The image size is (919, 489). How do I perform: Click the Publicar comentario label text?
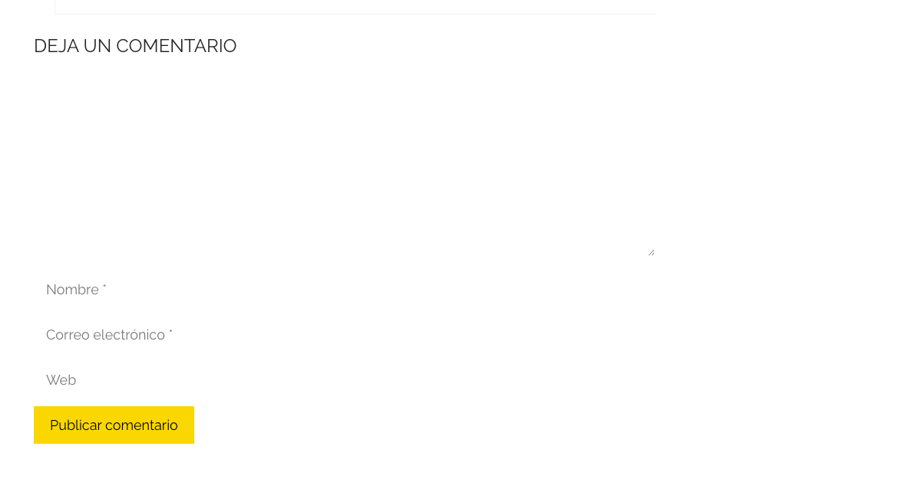pyautogui.click(x=114, y=425)
